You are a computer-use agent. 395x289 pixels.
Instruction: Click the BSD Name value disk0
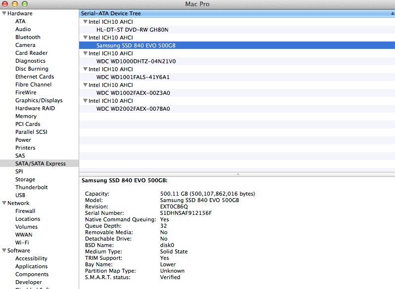tap(167, 245)
